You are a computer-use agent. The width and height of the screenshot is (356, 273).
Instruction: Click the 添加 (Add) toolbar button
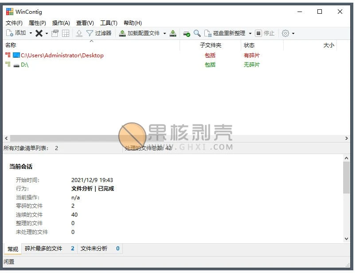pyautogui.click(x=16, y=33)
